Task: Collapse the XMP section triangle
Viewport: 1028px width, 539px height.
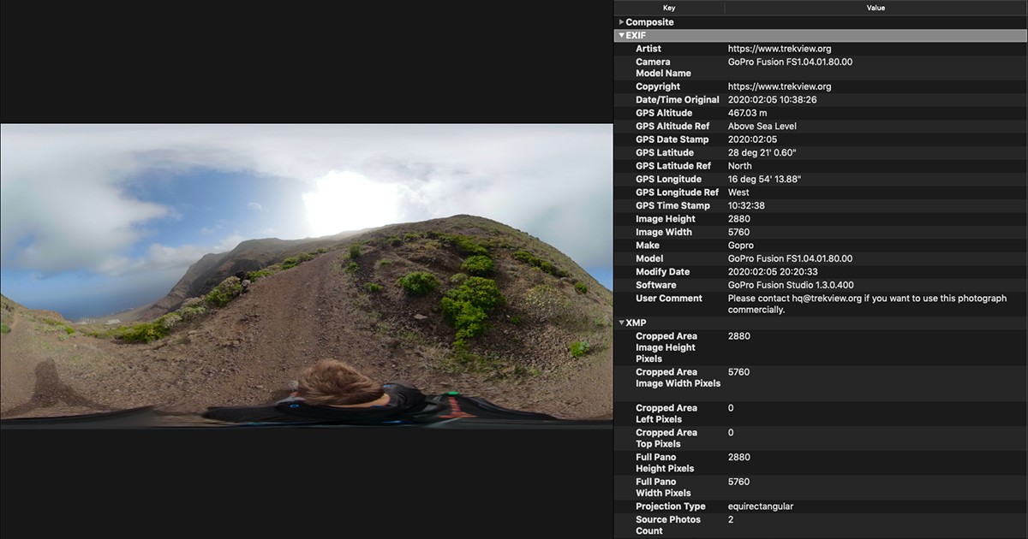Action: coord(621,323)
